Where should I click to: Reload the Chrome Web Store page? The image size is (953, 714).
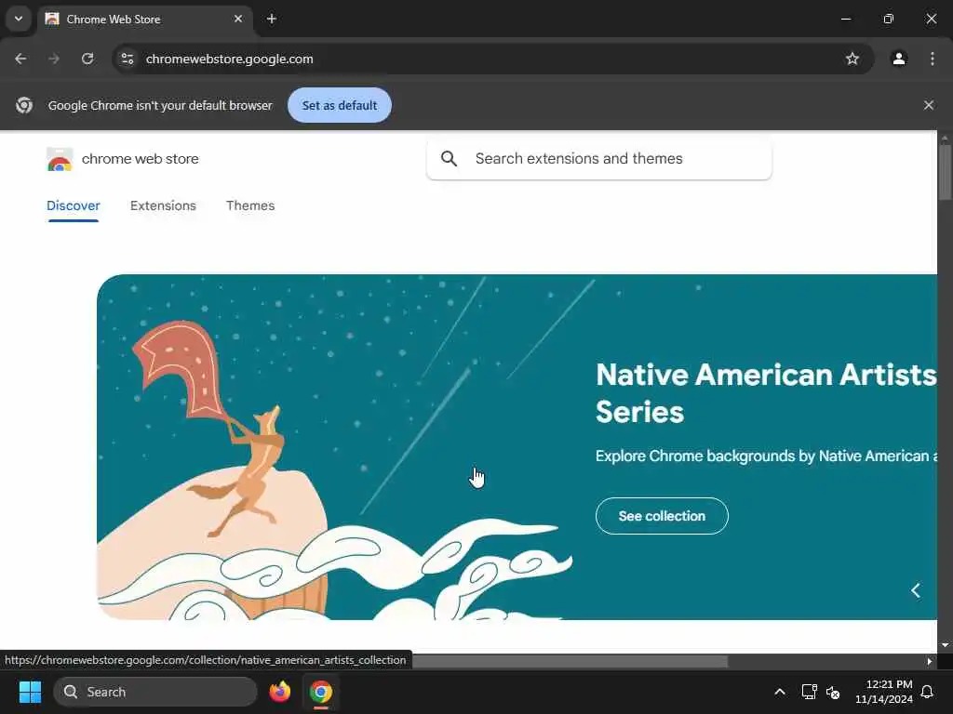[x=87, y=59]
